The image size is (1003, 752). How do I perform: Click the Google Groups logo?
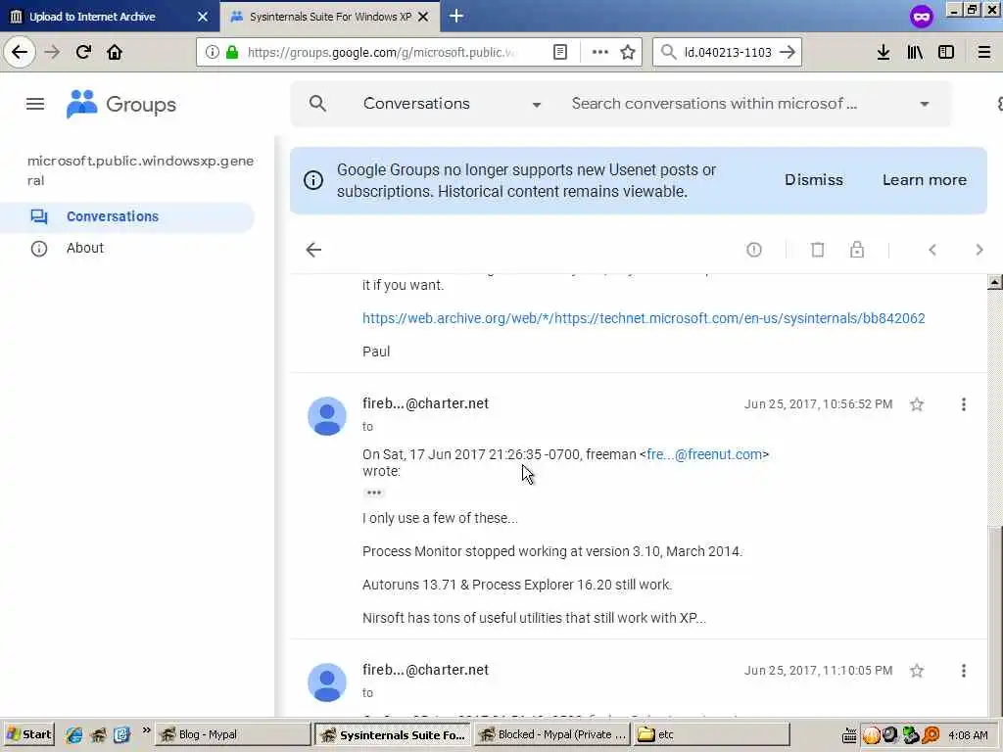tap(121, 104)
